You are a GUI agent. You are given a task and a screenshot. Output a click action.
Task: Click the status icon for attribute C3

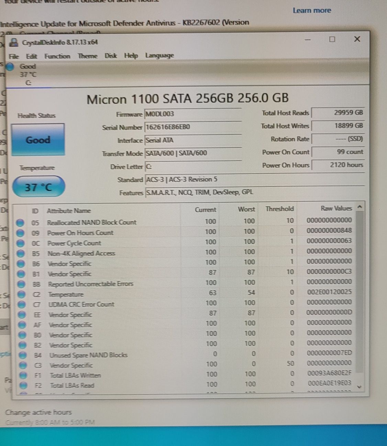click(23, 365)
